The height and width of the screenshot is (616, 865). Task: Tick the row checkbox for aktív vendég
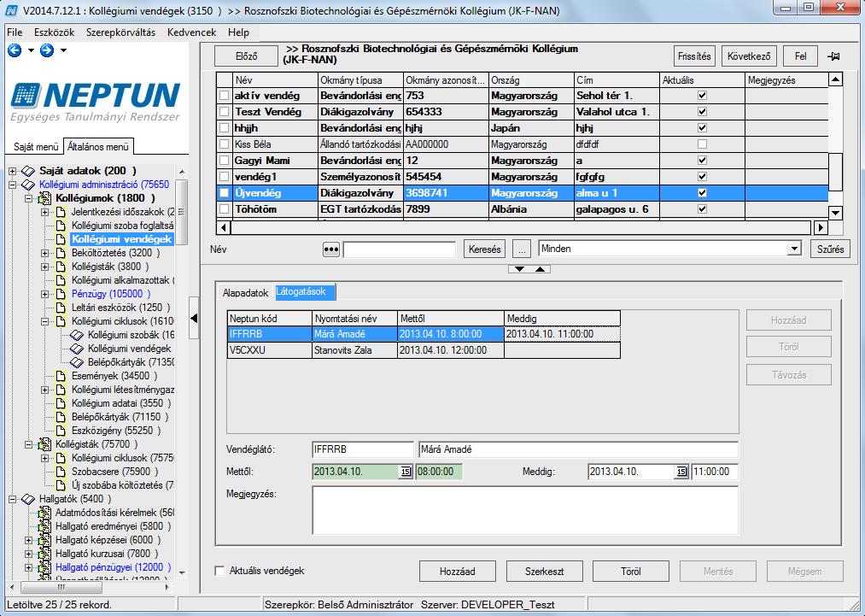tap(224, 96)
